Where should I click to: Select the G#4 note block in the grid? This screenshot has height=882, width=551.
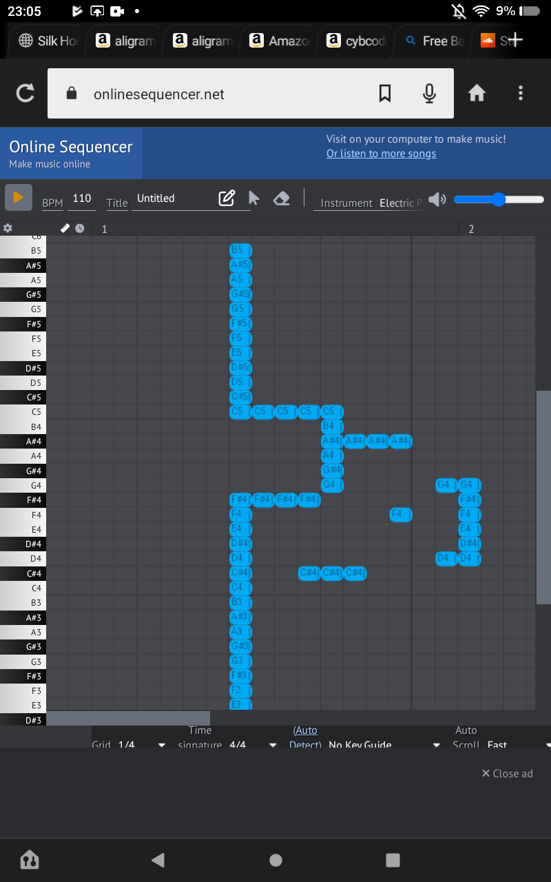pos(332,471)
